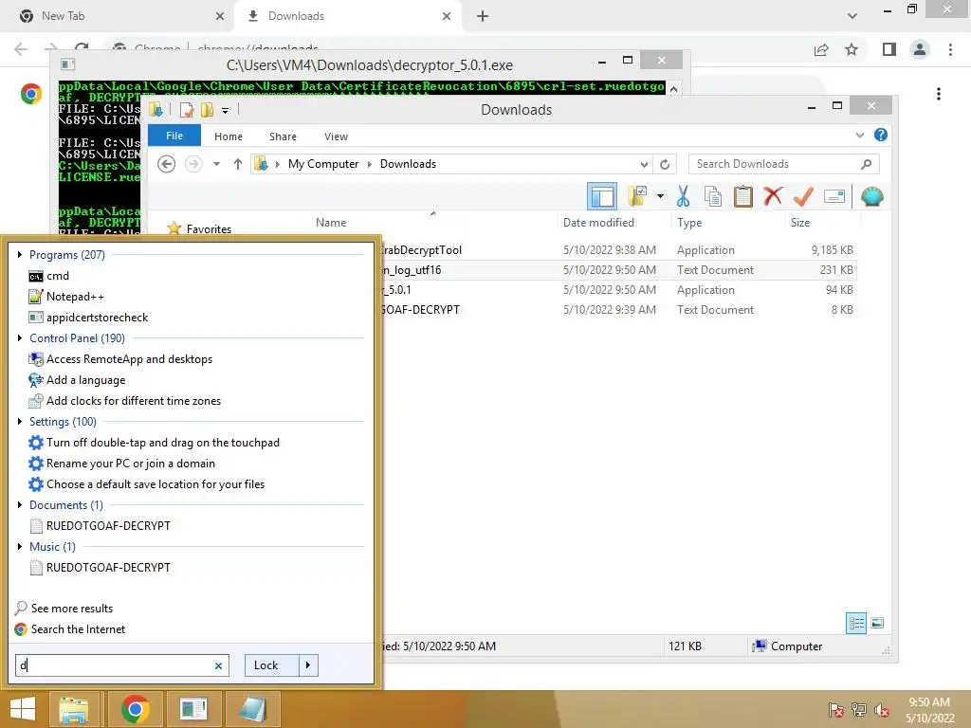971x728 pixels.
Task: Click the Rename label icon
Action: 834,197
